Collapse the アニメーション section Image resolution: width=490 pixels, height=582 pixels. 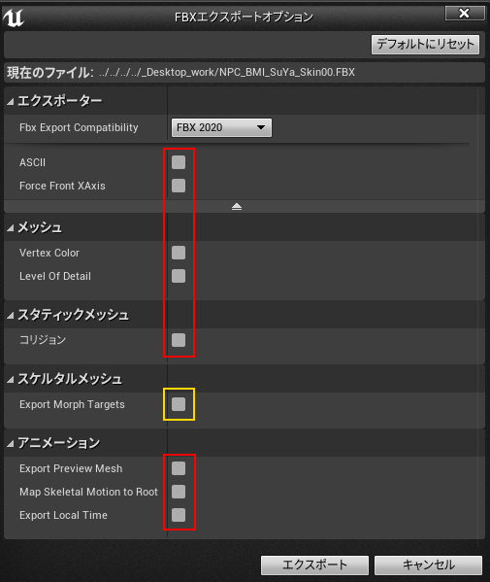11,443
